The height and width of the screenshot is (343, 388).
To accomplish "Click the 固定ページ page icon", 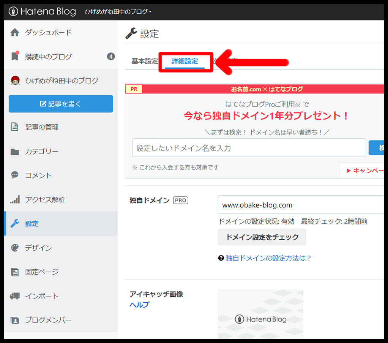I will tap(15, 272).
